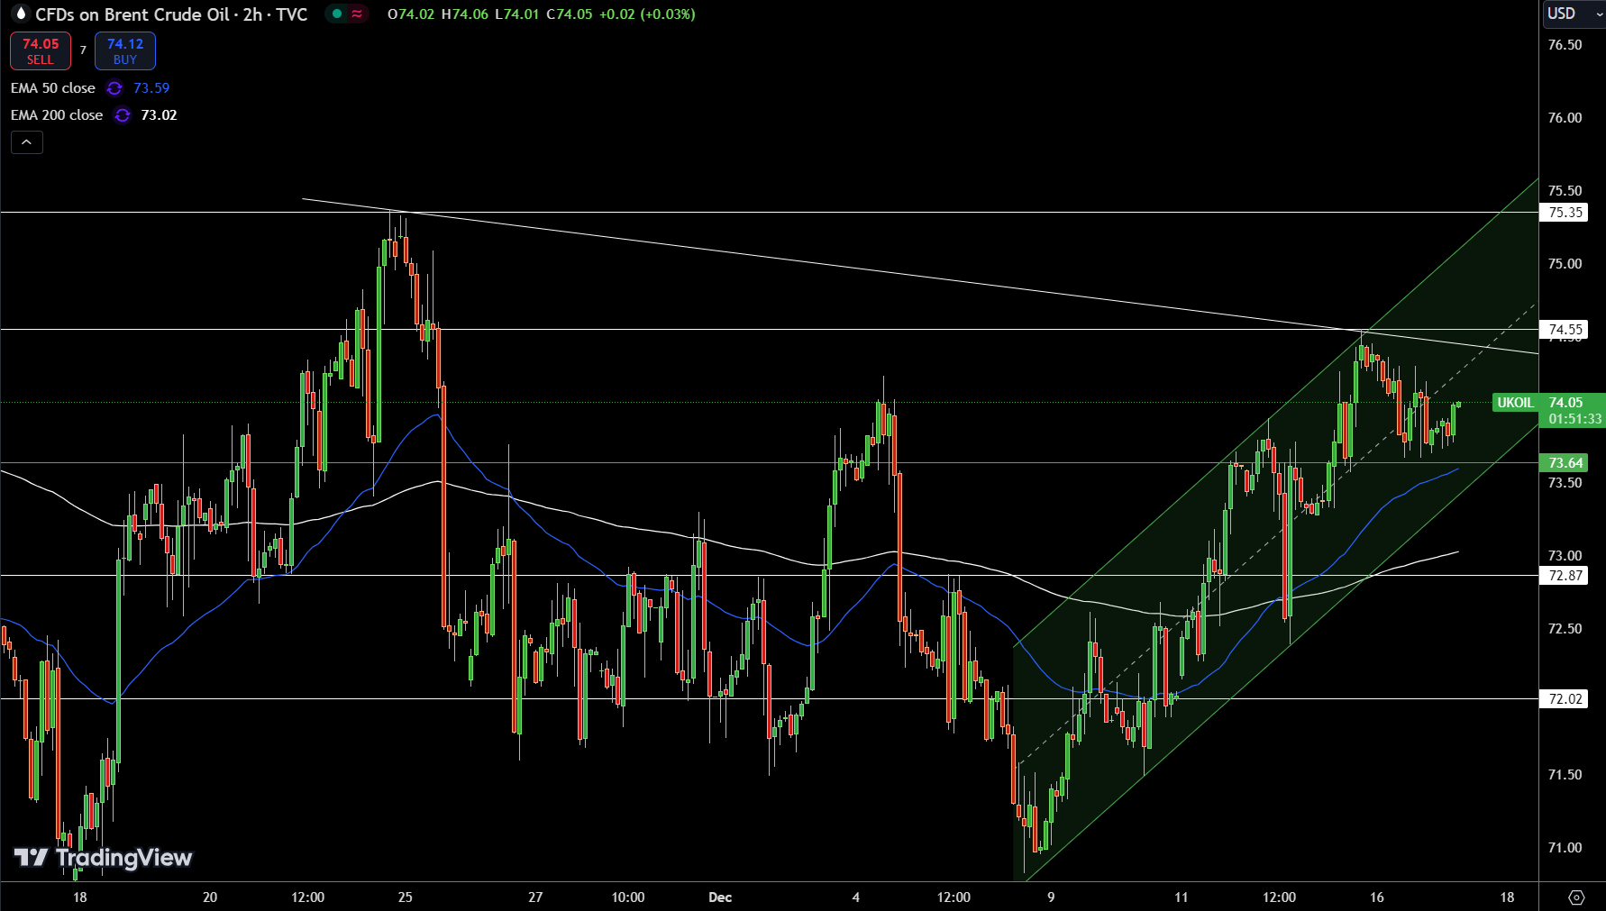Click the 72.02 horizontal line price label
The width and height of the screenshot is (1606, 911).
point(1565,699)
